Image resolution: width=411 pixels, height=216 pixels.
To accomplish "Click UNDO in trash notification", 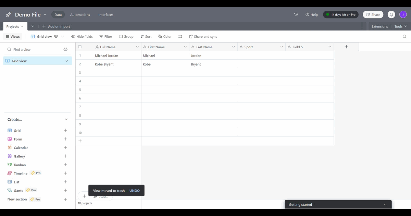I will coord(135,191).
